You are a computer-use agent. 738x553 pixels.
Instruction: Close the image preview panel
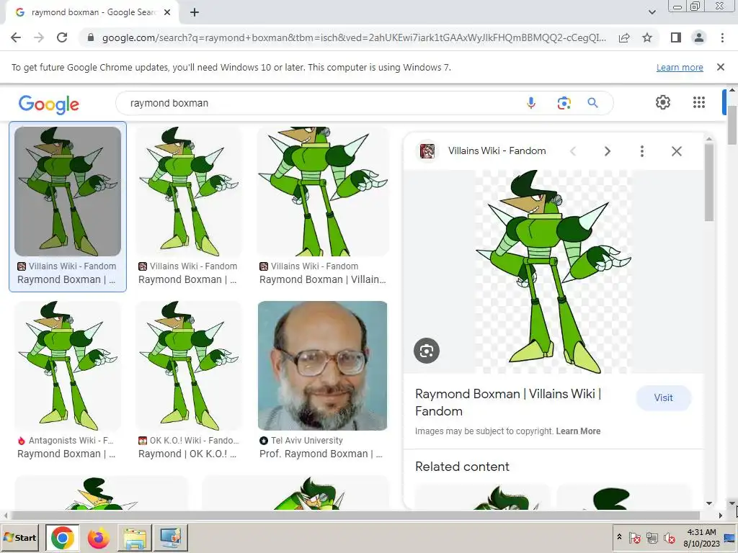(676, 151)
